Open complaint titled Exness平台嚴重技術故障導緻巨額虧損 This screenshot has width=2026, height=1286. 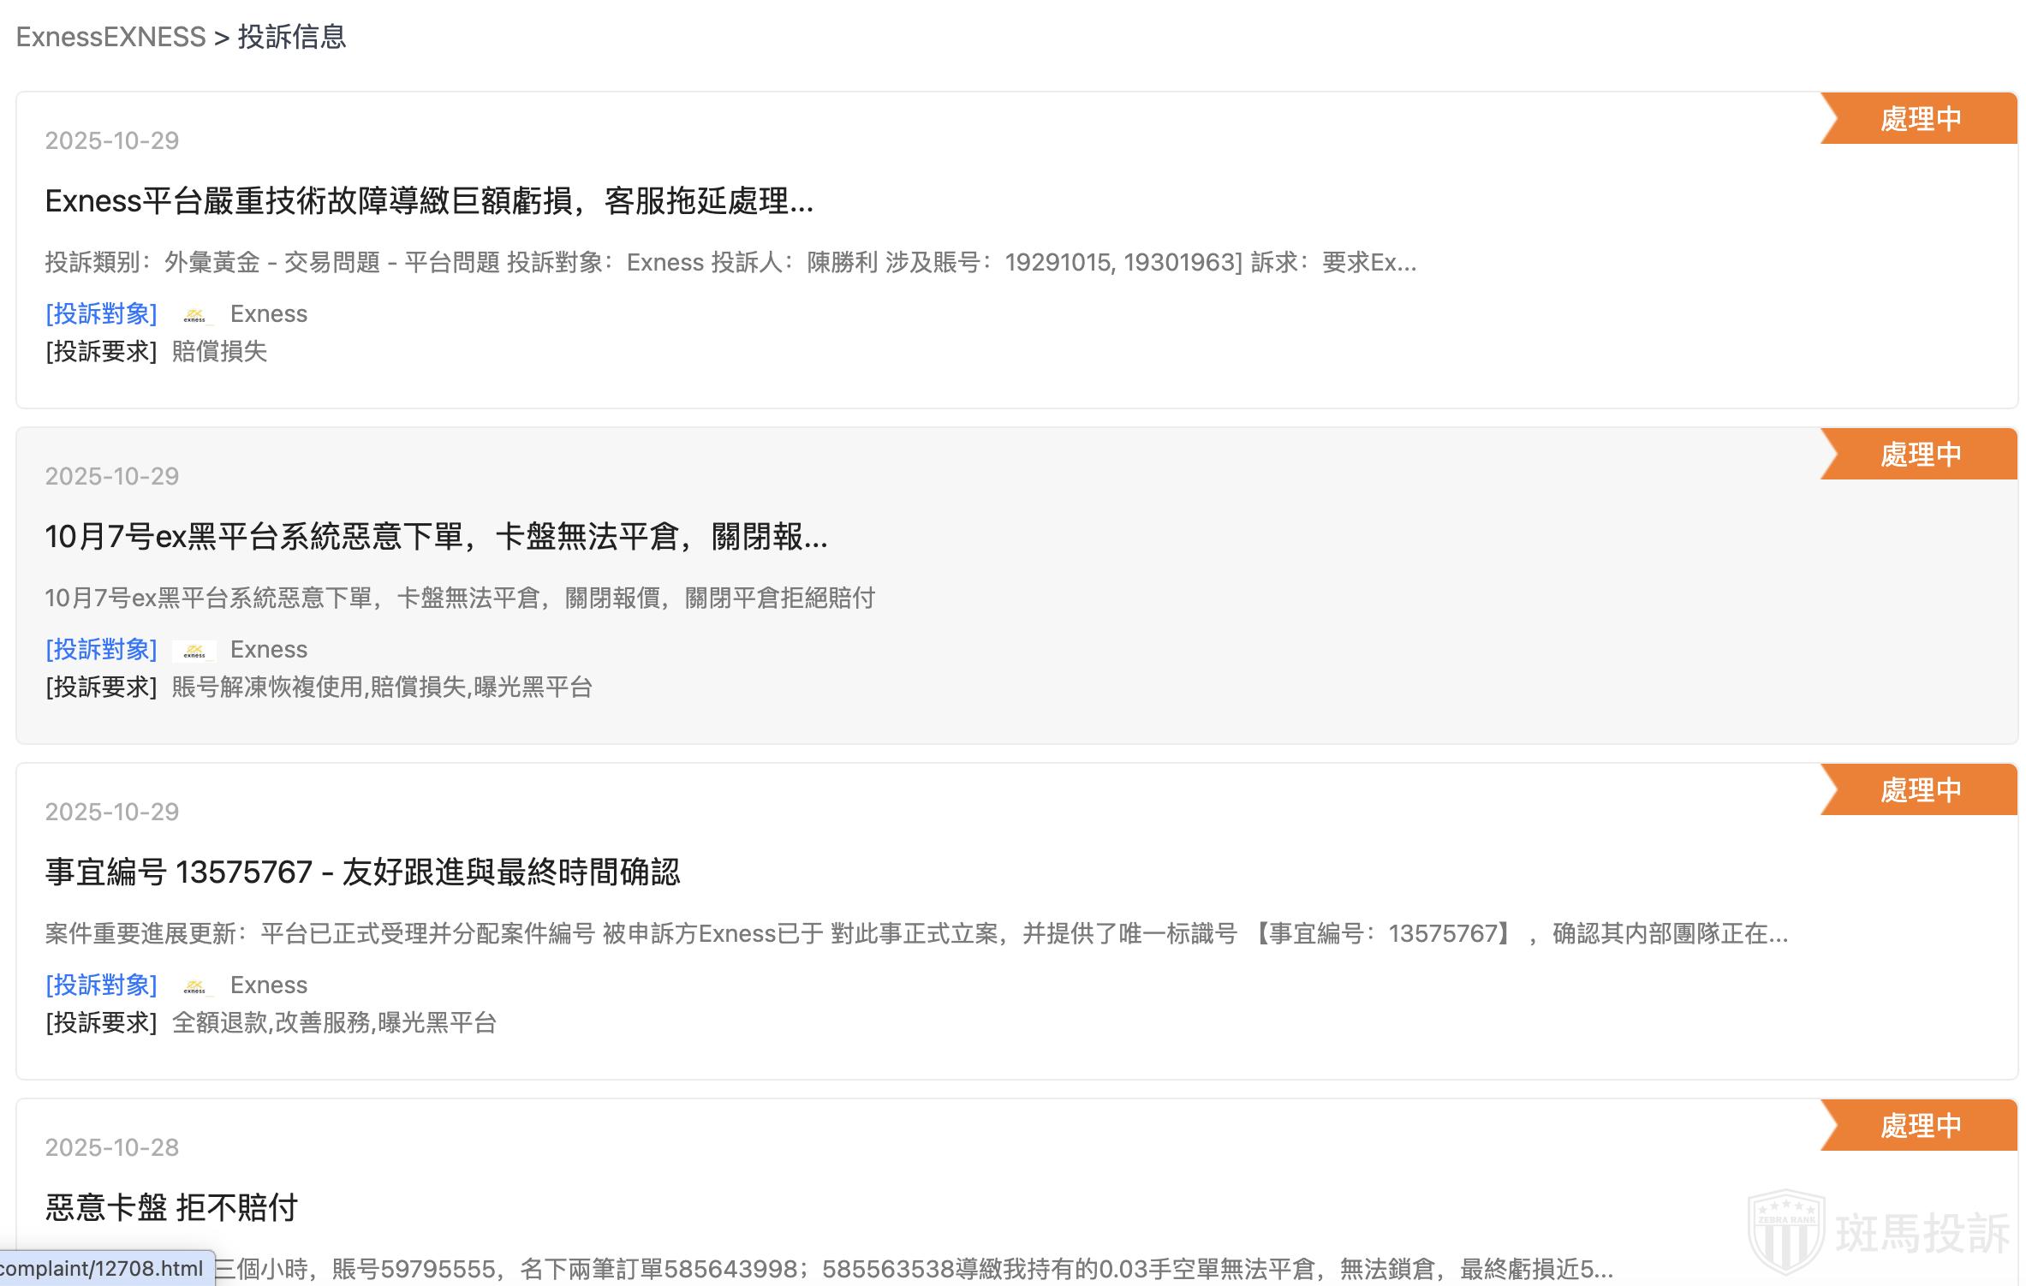429,201
